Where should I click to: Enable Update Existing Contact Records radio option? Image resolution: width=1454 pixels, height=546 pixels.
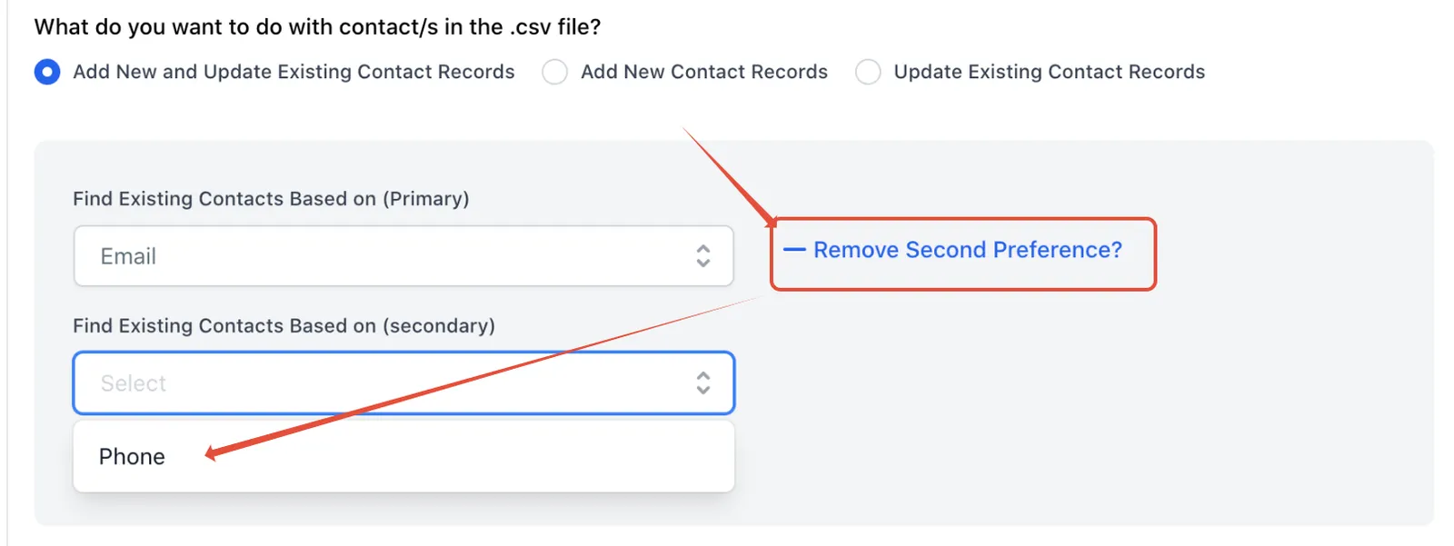[x=868, y=72]
